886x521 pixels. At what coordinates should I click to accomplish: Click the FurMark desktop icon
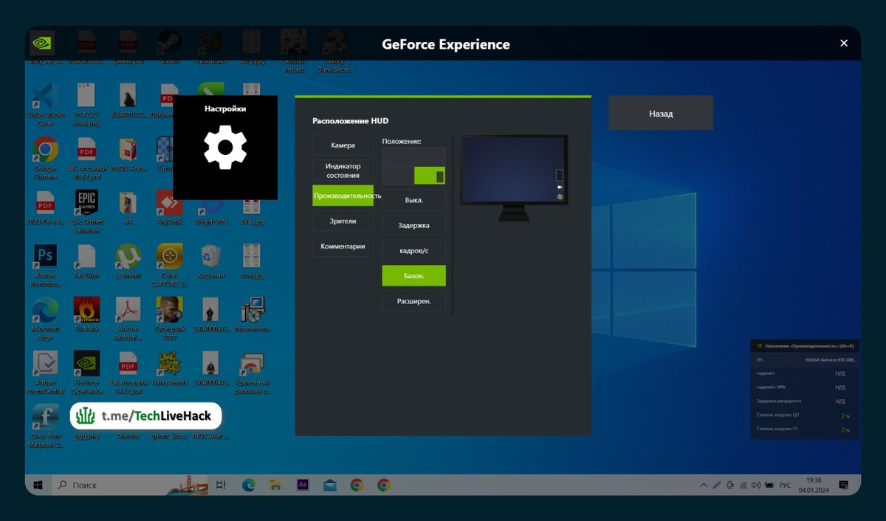point(86,313)
